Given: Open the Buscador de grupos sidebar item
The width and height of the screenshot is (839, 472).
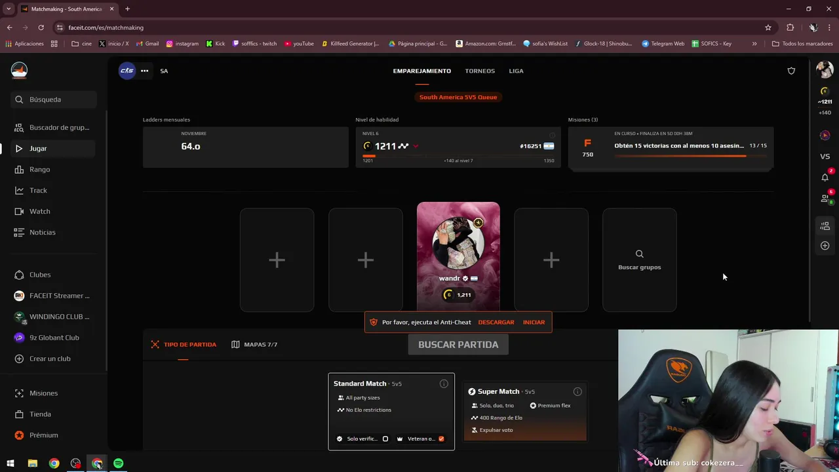Looking at the screenshot, I should (x=54, y=127).
